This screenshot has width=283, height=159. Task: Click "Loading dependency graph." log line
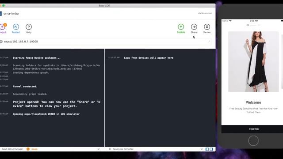pyautogui.click(x=31, y=72)
